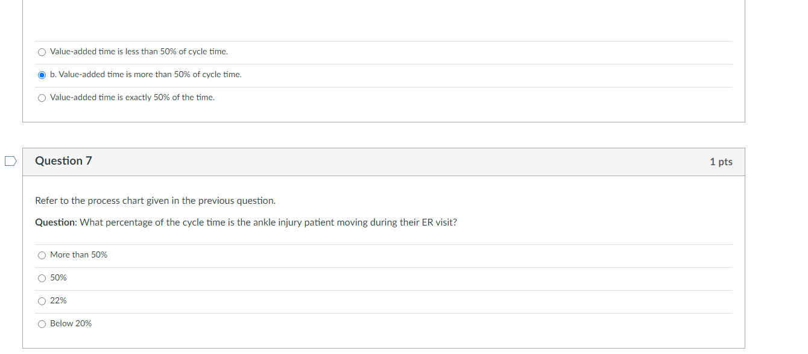Flag Question 7 for review
Viewport: 808px width, 354px height.
(10, 161)
